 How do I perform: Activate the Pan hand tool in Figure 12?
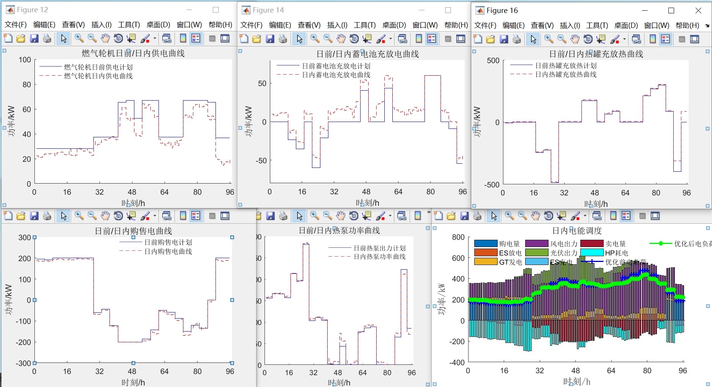(x=105, y=38)
